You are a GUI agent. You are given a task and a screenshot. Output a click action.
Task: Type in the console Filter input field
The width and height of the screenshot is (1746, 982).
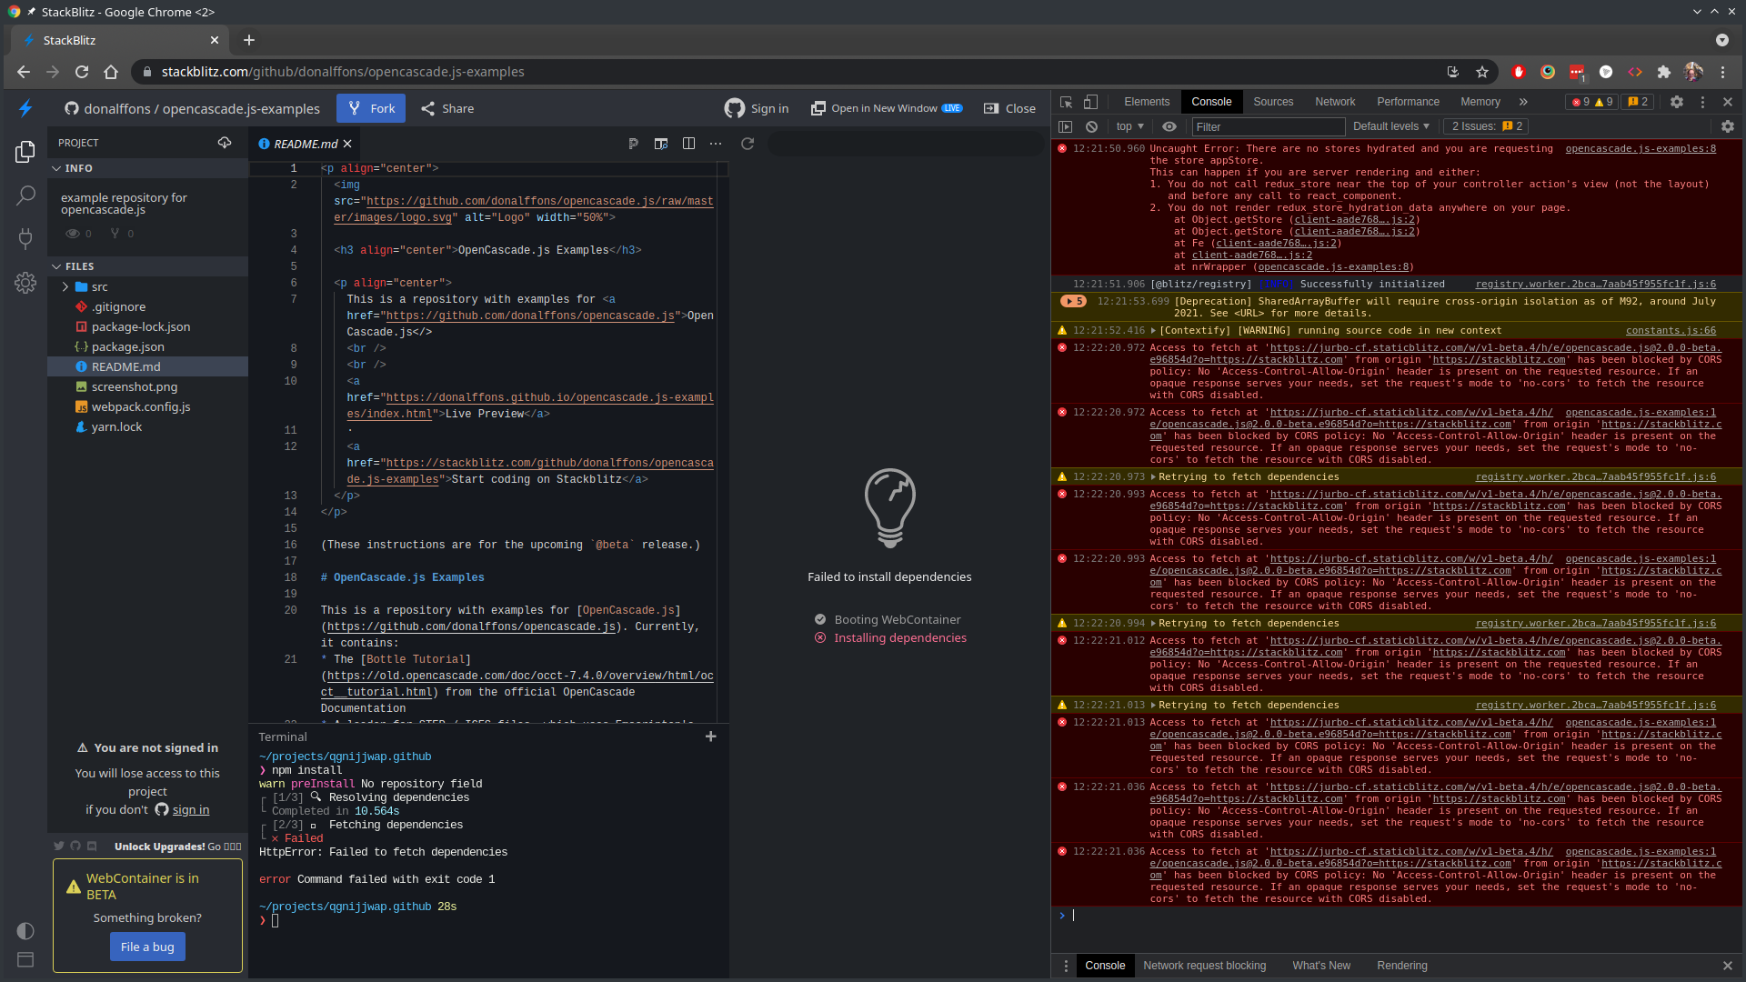(x=1269, y=126)
